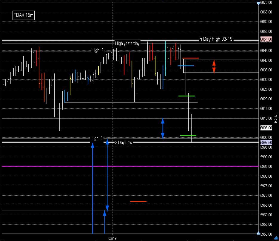Click the 5970.00 price axis label

[266, 196]
